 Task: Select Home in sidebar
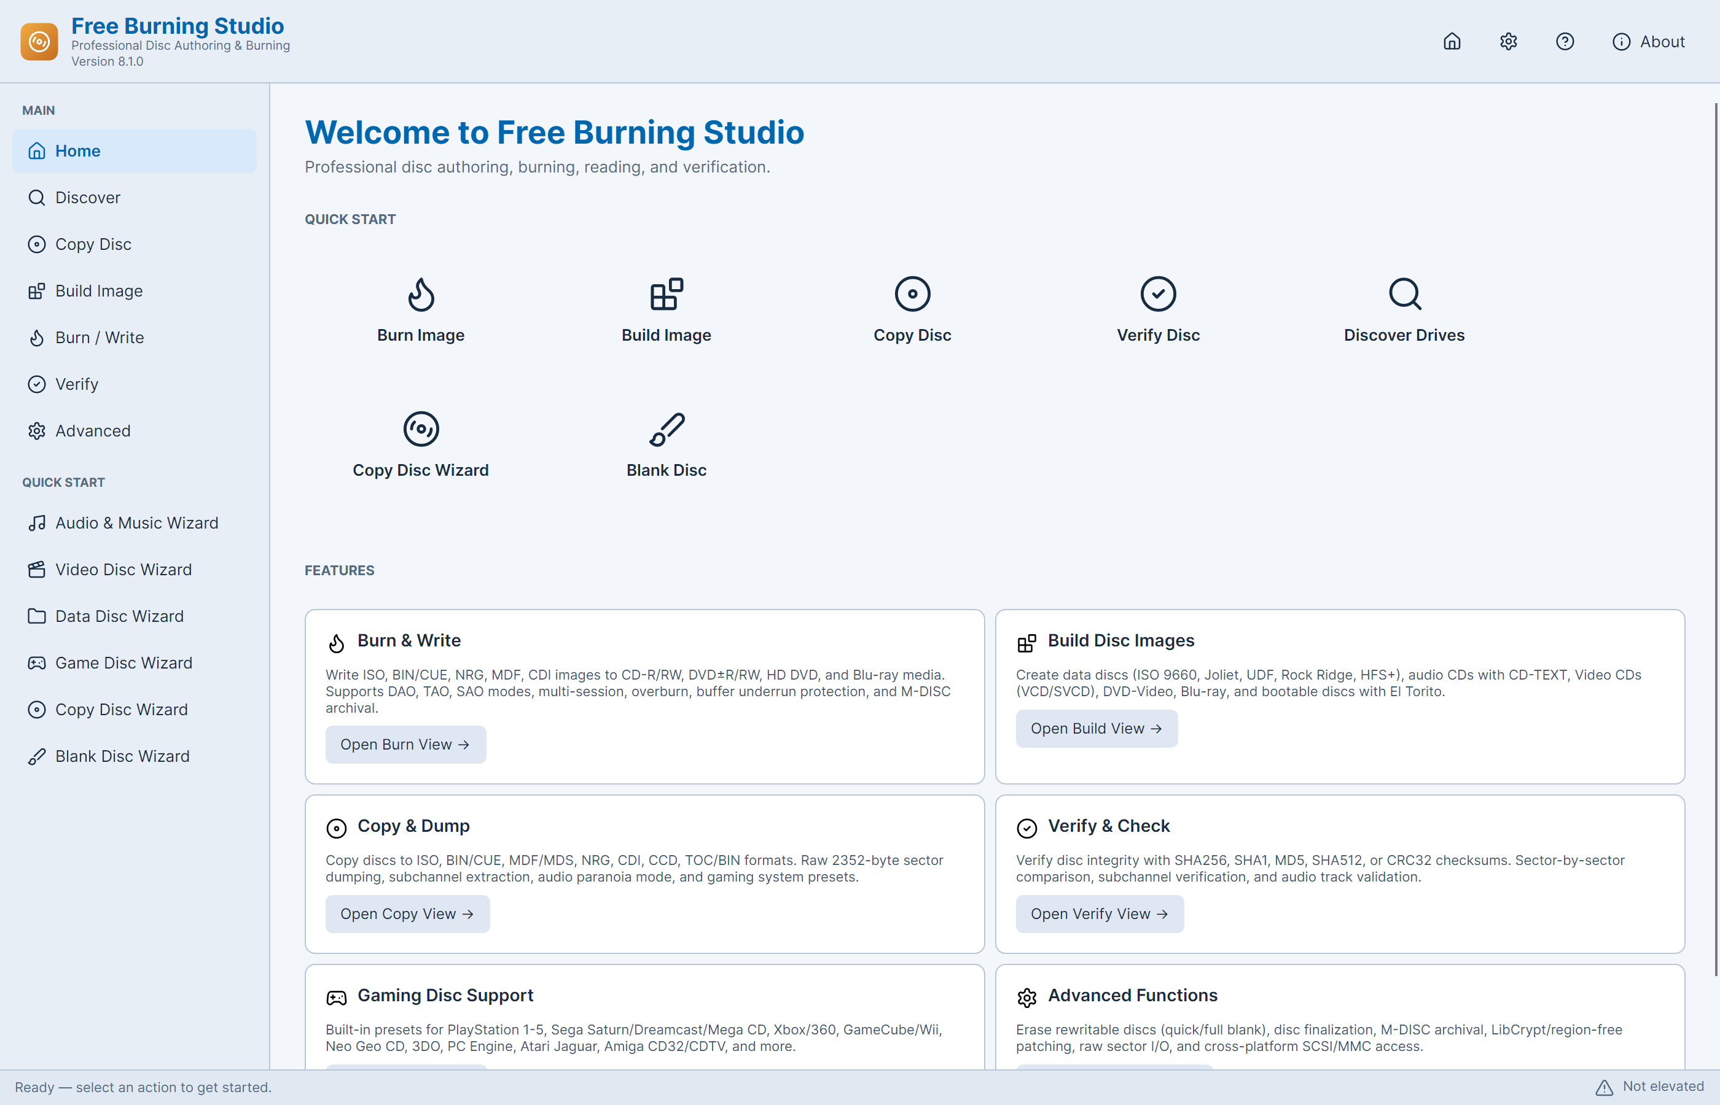135,150
